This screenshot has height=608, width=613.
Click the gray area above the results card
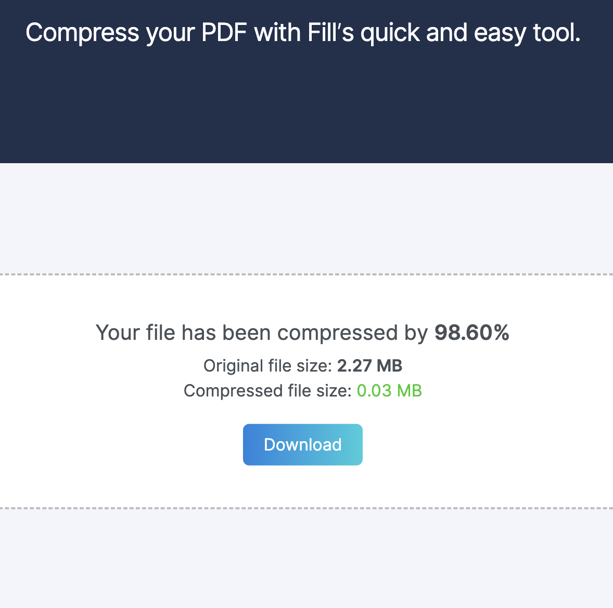click(x=306, y=218)
